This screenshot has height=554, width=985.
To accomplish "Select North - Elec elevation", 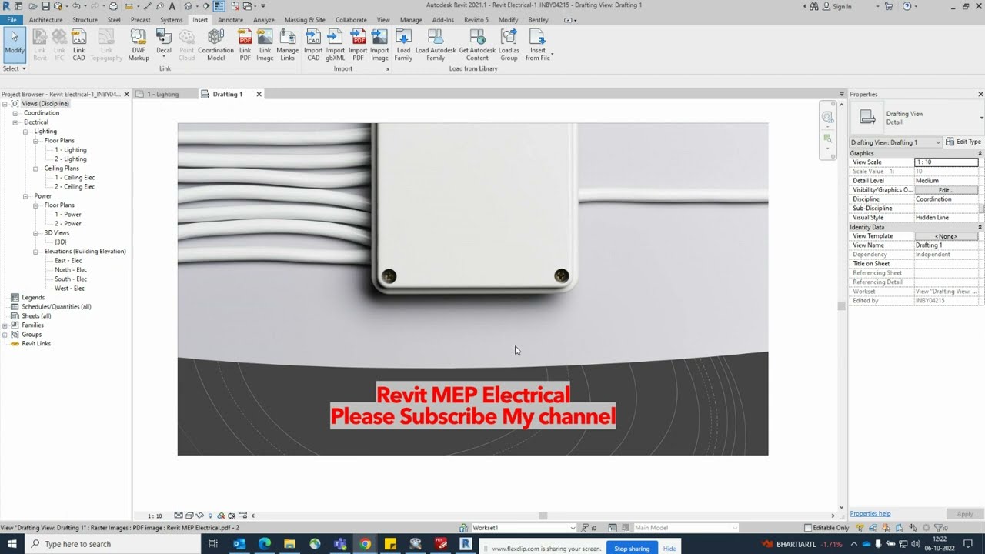I will tap(71, 270).
